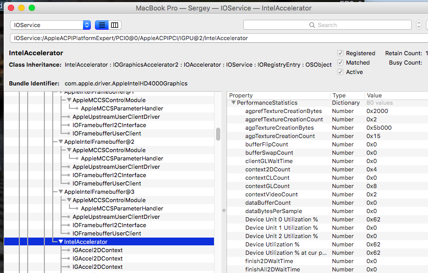Collapse the PerformanceStatistics dictionary
The image size is (428, 273).
click(233, 103)
